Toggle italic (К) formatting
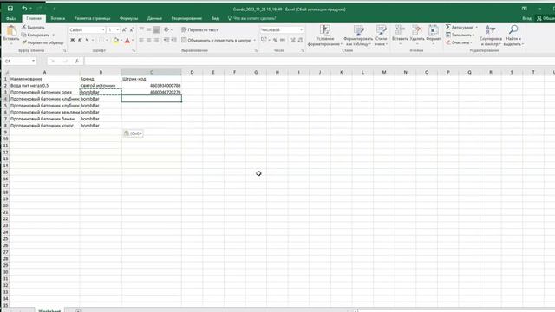This screenshot has width=555, height=312. (x=80, y=41)
